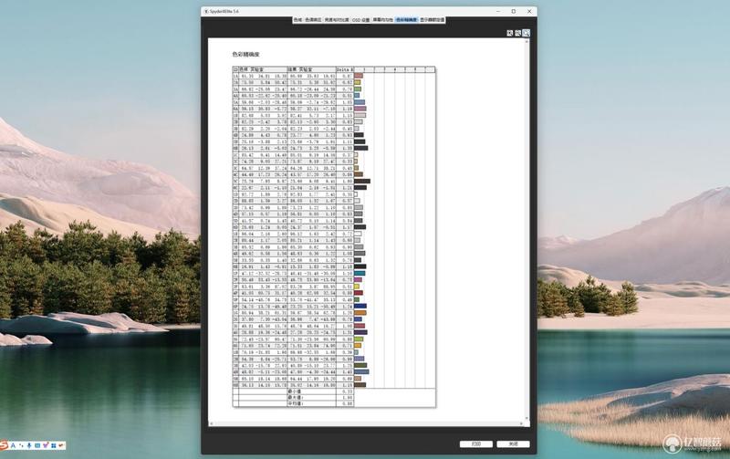
Task: Go to the 屏幕均匀性 tab
Action: coord(382,20)
